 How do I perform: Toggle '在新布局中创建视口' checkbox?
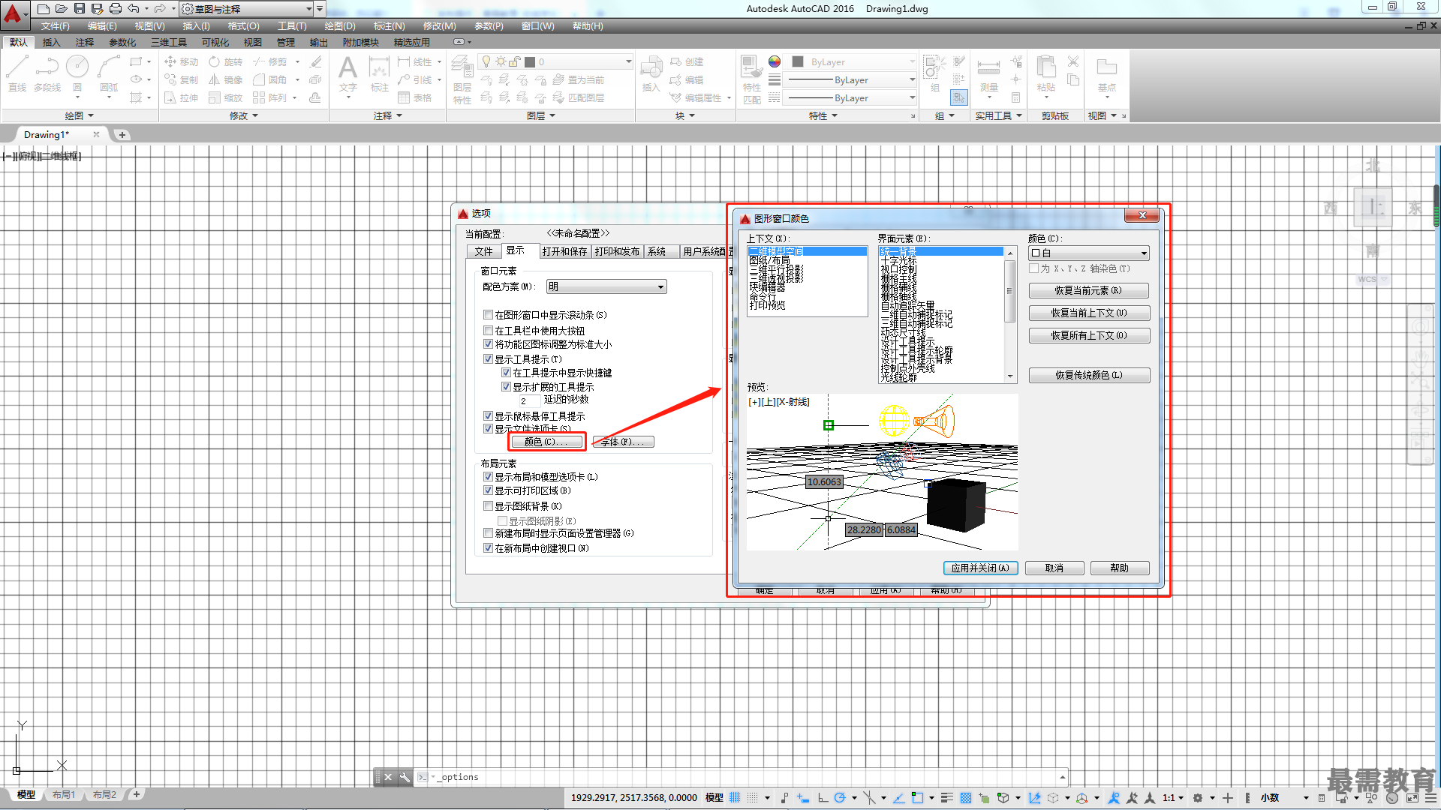[x=488, y=548]
